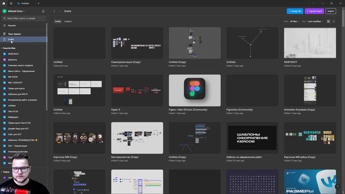Open Animation Examples (Copy) thumbnail

pyautogui.click(x=310, y=91)
